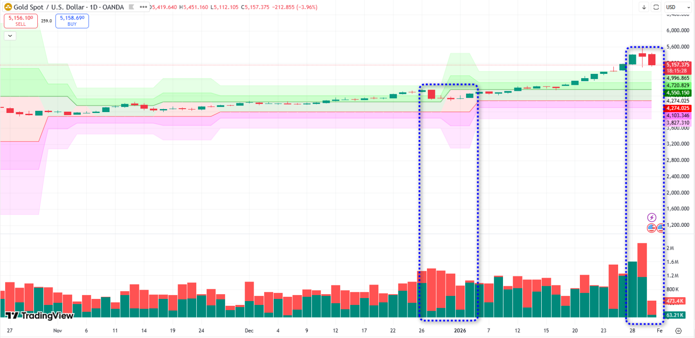
Task: Click the magenta 4,103.346 level label
Action: tap(678, 116)
